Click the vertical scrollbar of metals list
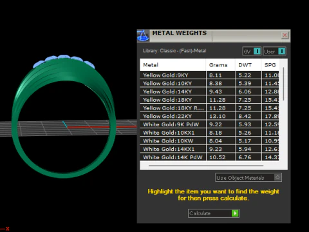This screenshot has height=232, width=309. 283,84
